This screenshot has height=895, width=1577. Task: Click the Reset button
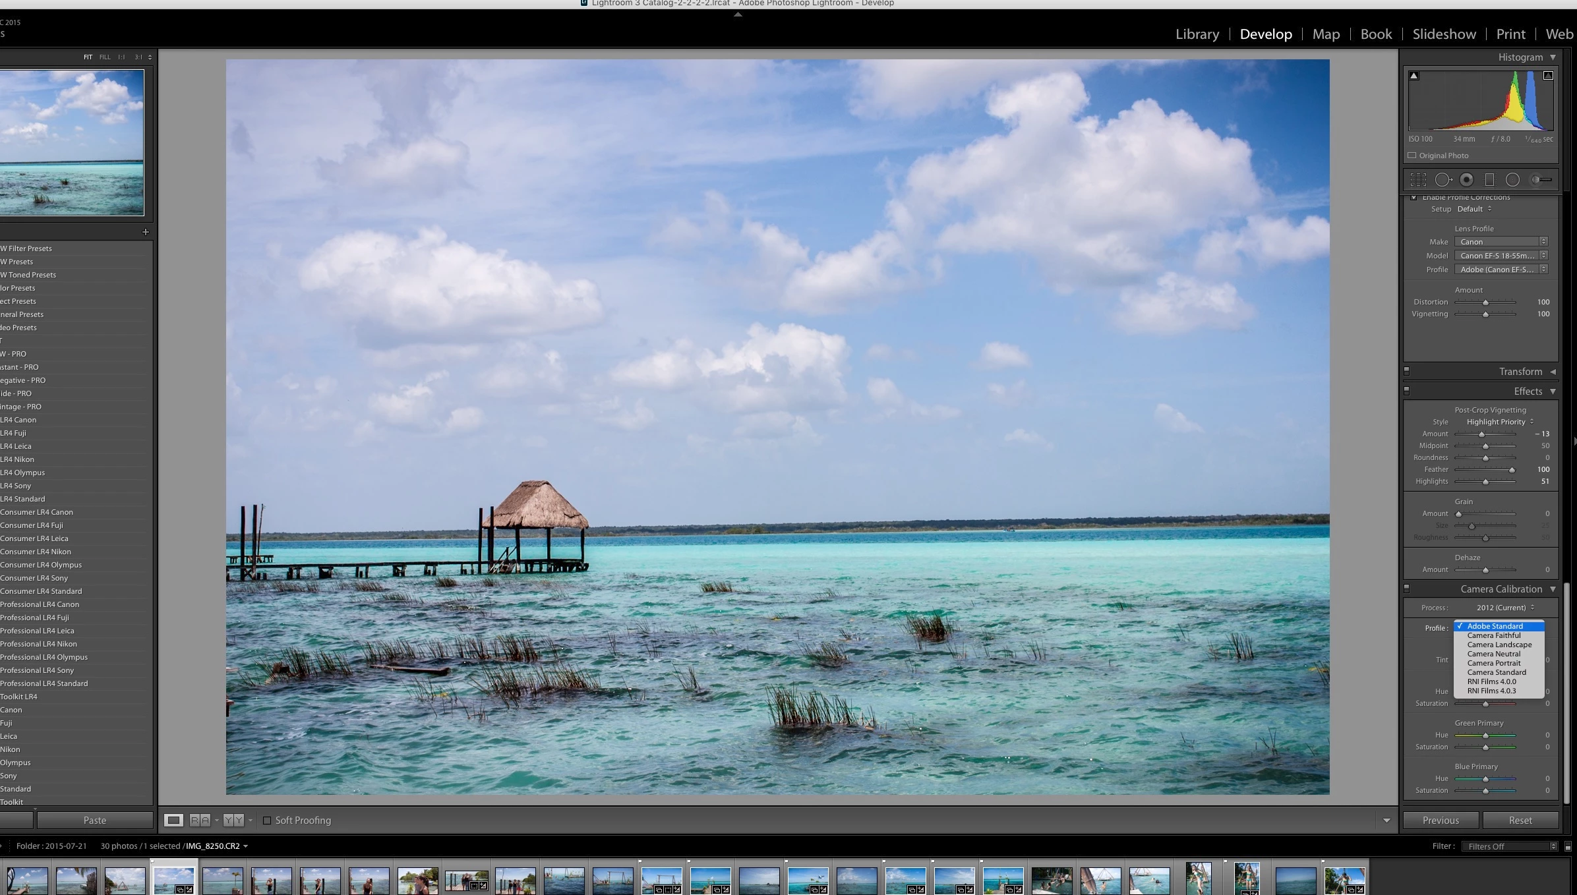pos(1520,820)
